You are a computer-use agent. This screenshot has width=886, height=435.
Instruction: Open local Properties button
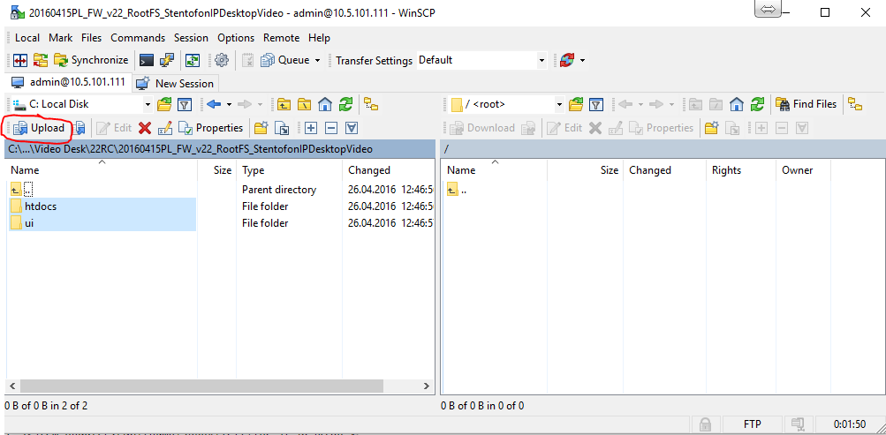click(x=211, y=128)
